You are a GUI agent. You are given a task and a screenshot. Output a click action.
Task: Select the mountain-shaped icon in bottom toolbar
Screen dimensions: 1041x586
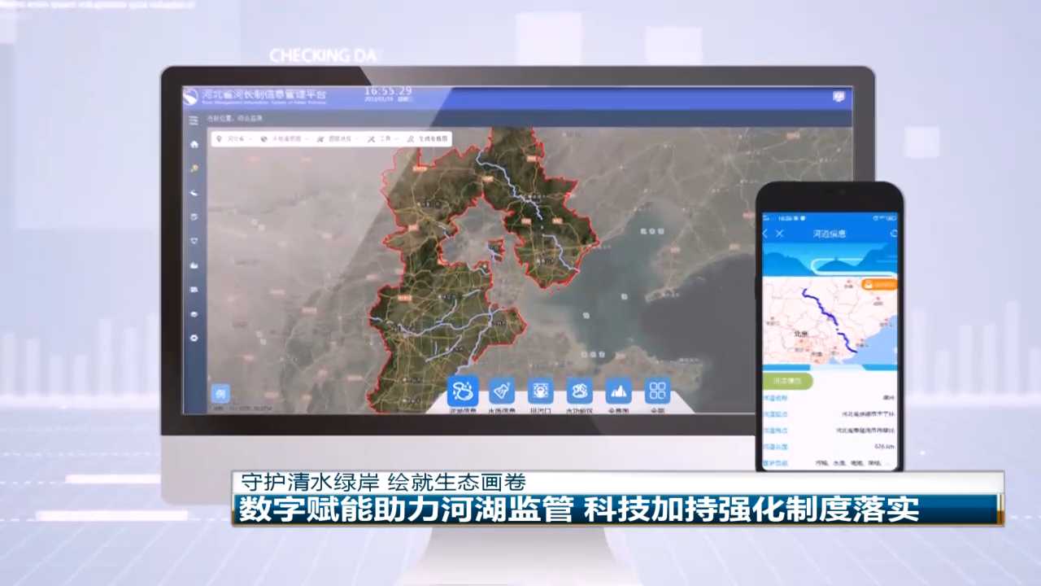coord(619,391)
